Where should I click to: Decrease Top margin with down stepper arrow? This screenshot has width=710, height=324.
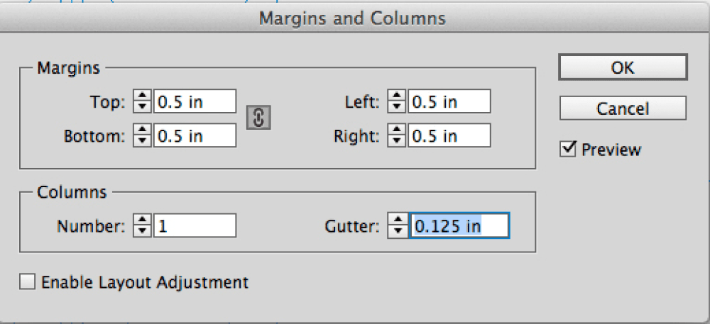142,106
